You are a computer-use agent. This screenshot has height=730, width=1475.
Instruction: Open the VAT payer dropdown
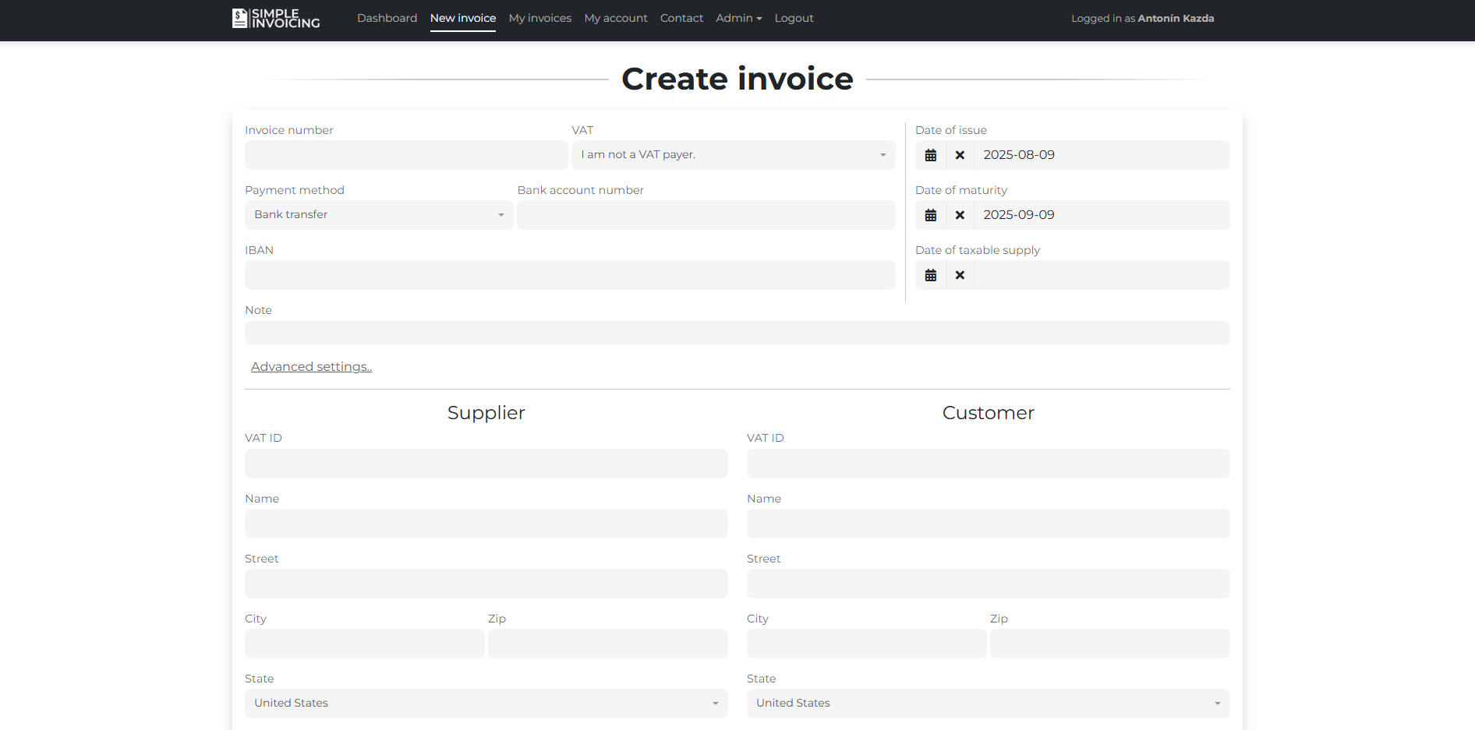point(733,155)
